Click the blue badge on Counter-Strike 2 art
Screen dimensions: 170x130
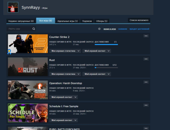pyautogui.click(x=10, y=51)
